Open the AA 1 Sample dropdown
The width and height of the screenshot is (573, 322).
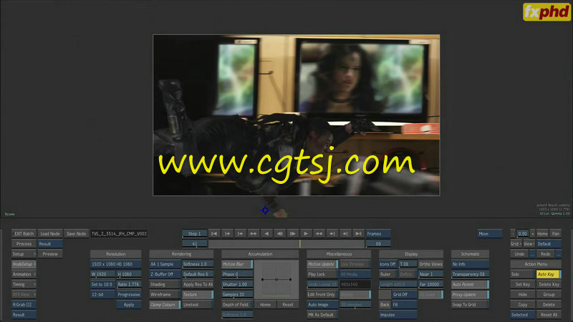click(165, 264)
